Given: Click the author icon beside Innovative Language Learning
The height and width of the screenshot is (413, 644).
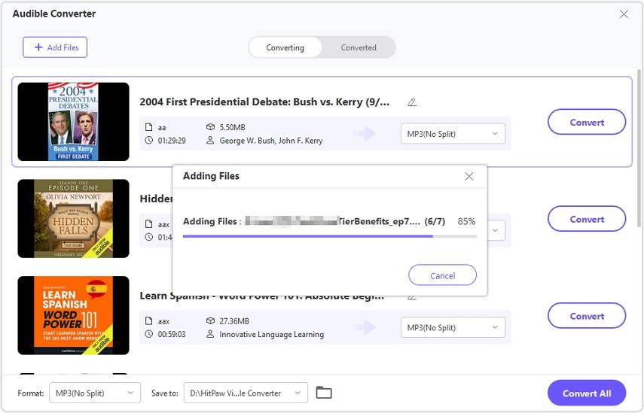Looking at the screenshot, I should tap(210, 334).
